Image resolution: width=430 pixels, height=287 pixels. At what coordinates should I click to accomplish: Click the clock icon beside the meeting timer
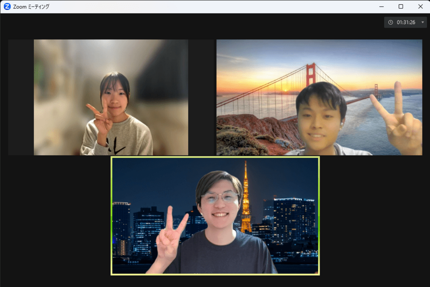[391, 22]
